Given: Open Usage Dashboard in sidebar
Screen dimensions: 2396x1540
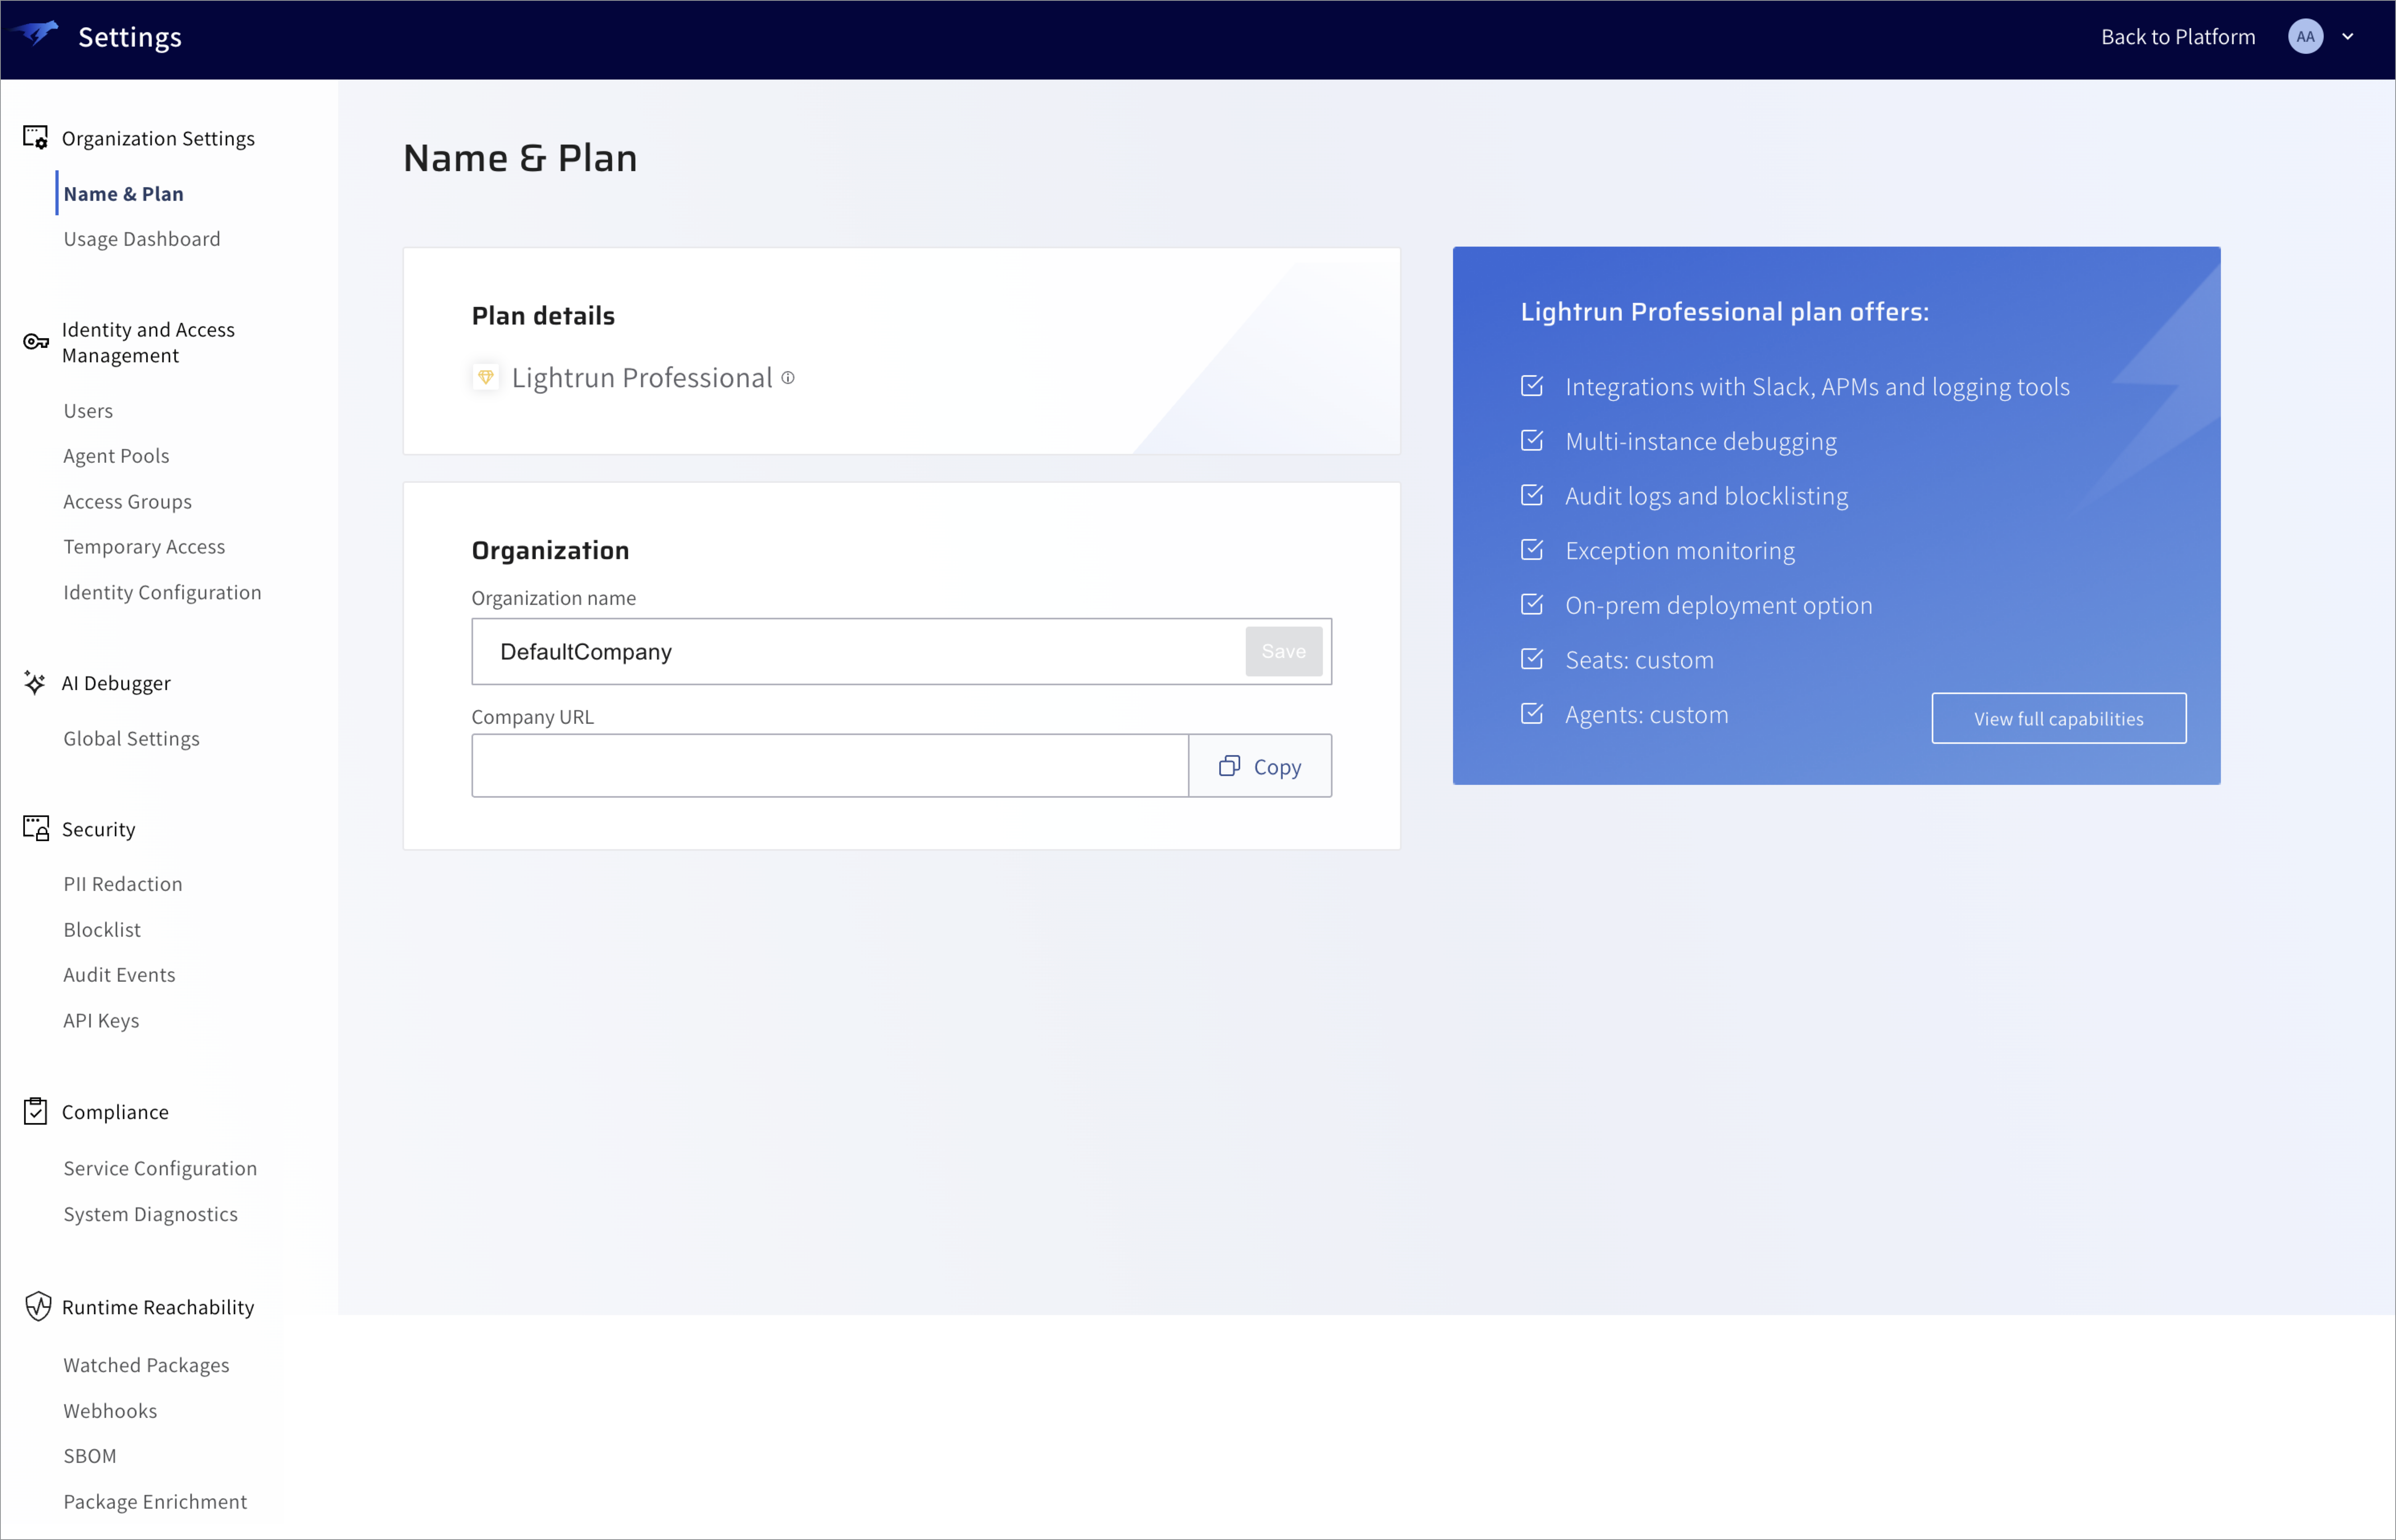Looking at the screenshot, I should tap(142, 239).
